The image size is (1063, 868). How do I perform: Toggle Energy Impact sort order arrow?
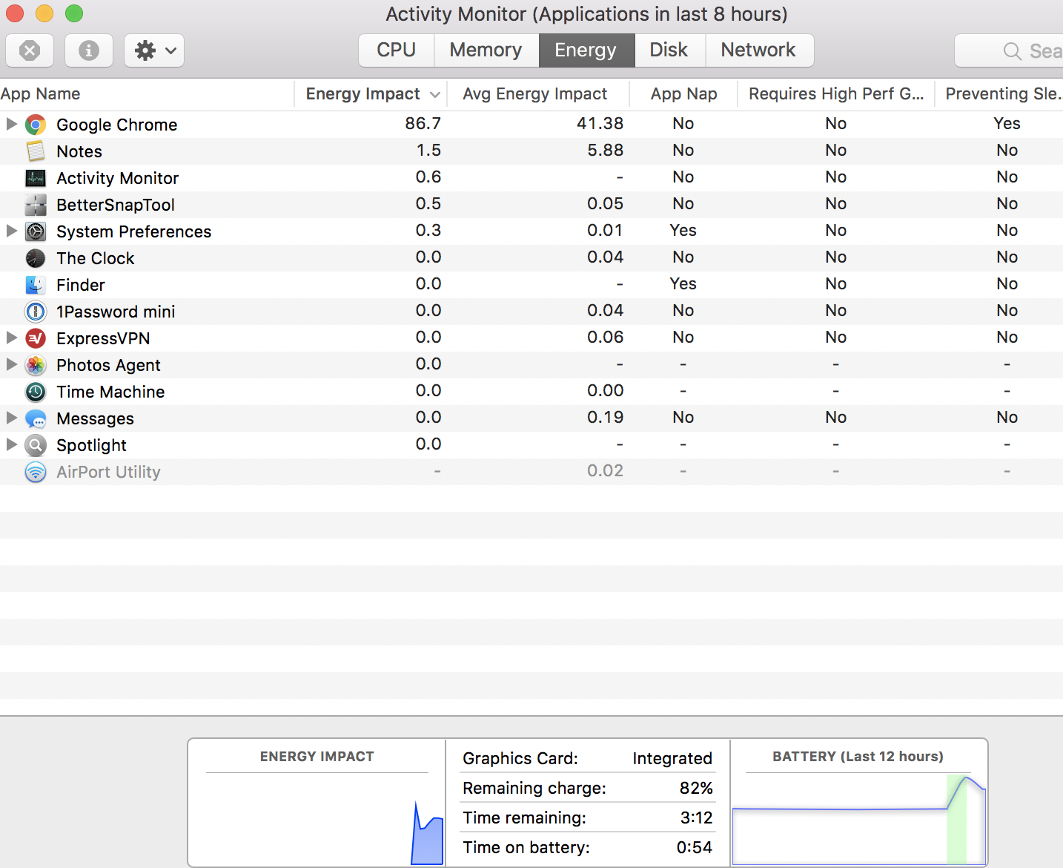(435, 94)
